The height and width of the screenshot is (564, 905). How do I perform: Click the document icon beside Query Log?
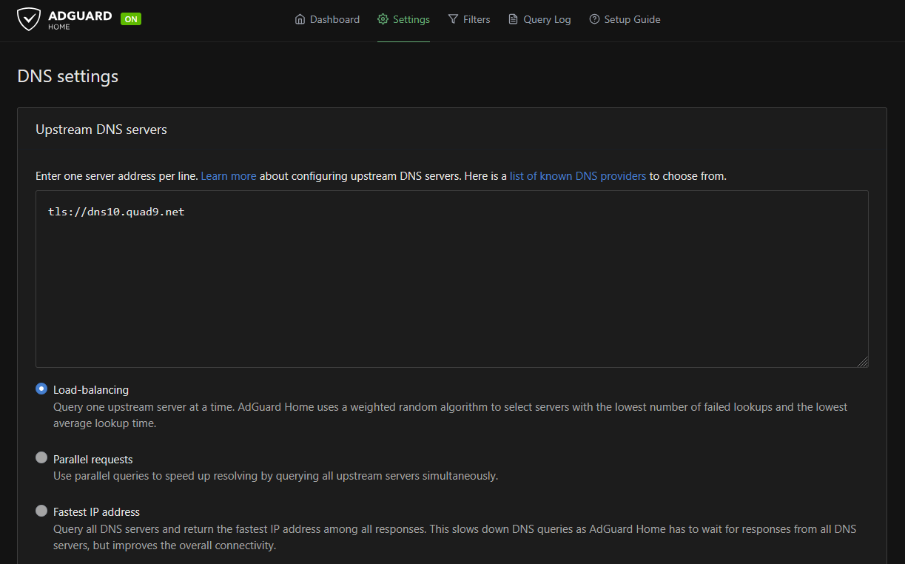coord(513,20)
